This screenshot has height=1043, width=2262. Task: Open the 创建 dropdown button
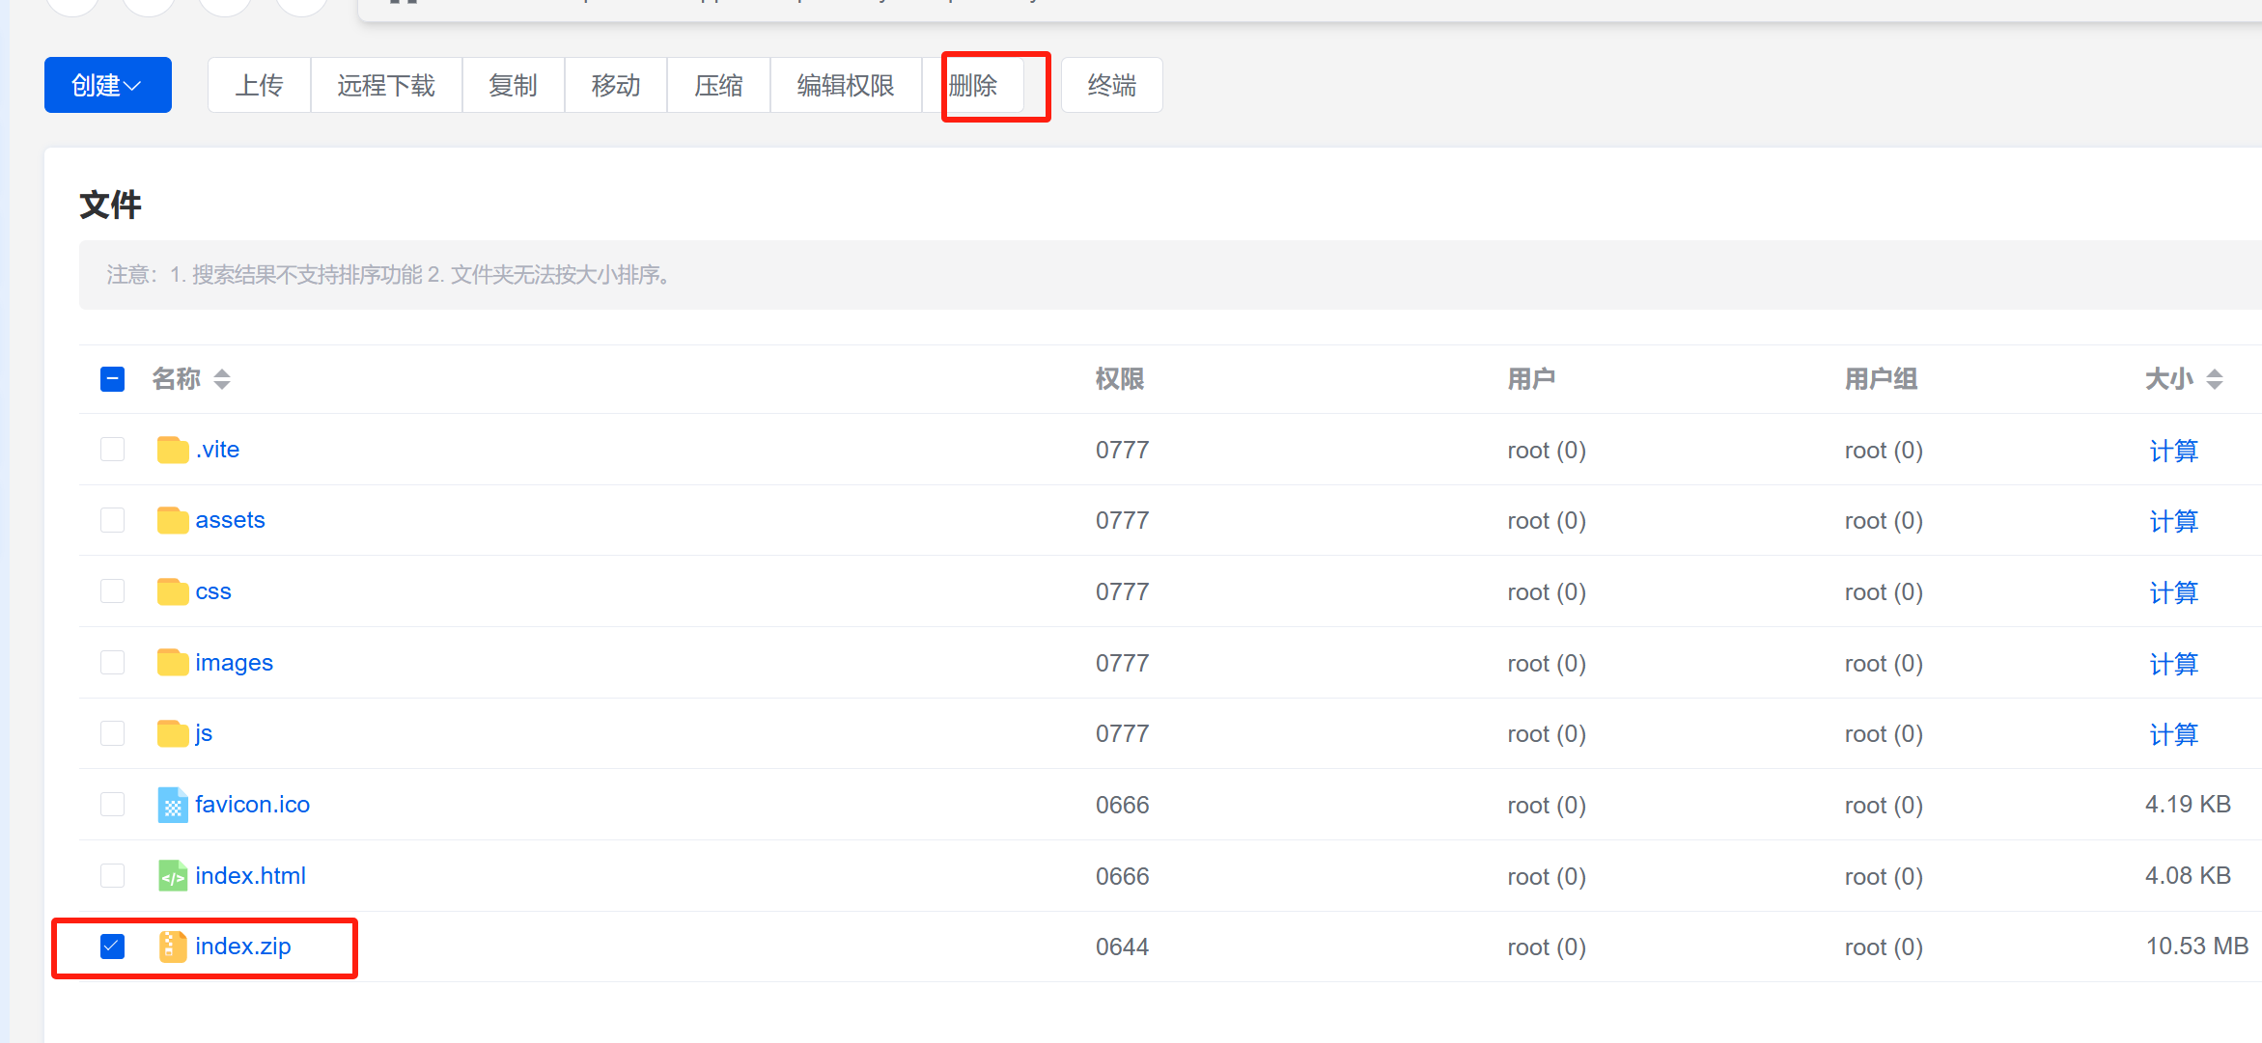pos(107,85)
